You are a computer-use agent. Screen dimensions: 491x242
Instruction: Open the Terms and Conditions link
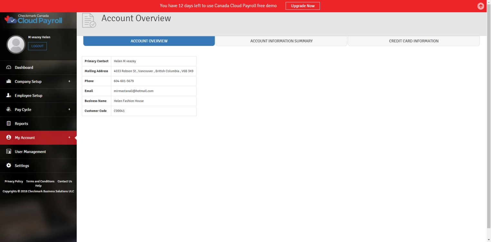(x=40, y=181)
